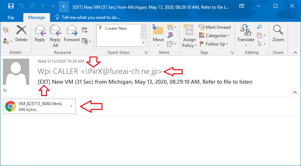Open the Quick Steps dialog launcher
This screenshot has height=166, width=301.
point(146,52)
